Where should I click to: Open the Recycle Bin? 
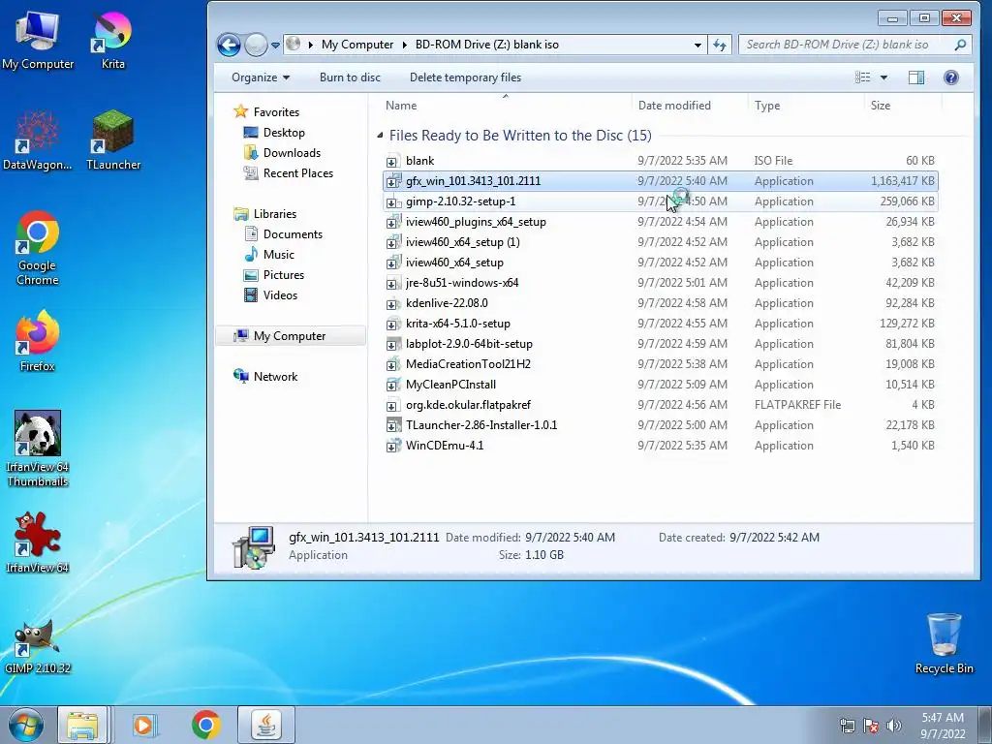point(944,643)
